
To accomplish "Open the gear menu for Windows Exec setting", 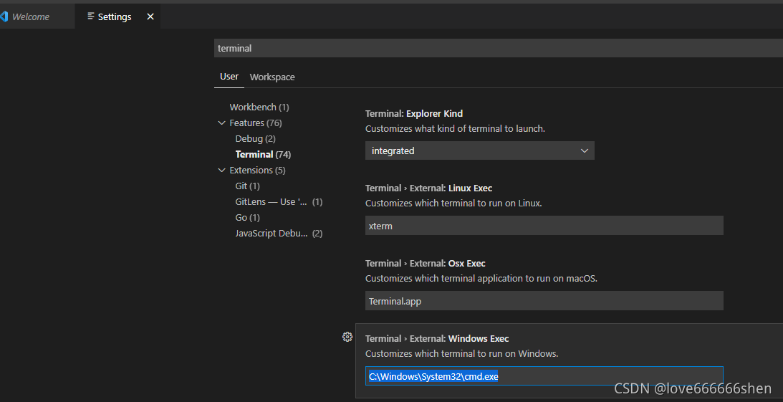I will point(347,337).
